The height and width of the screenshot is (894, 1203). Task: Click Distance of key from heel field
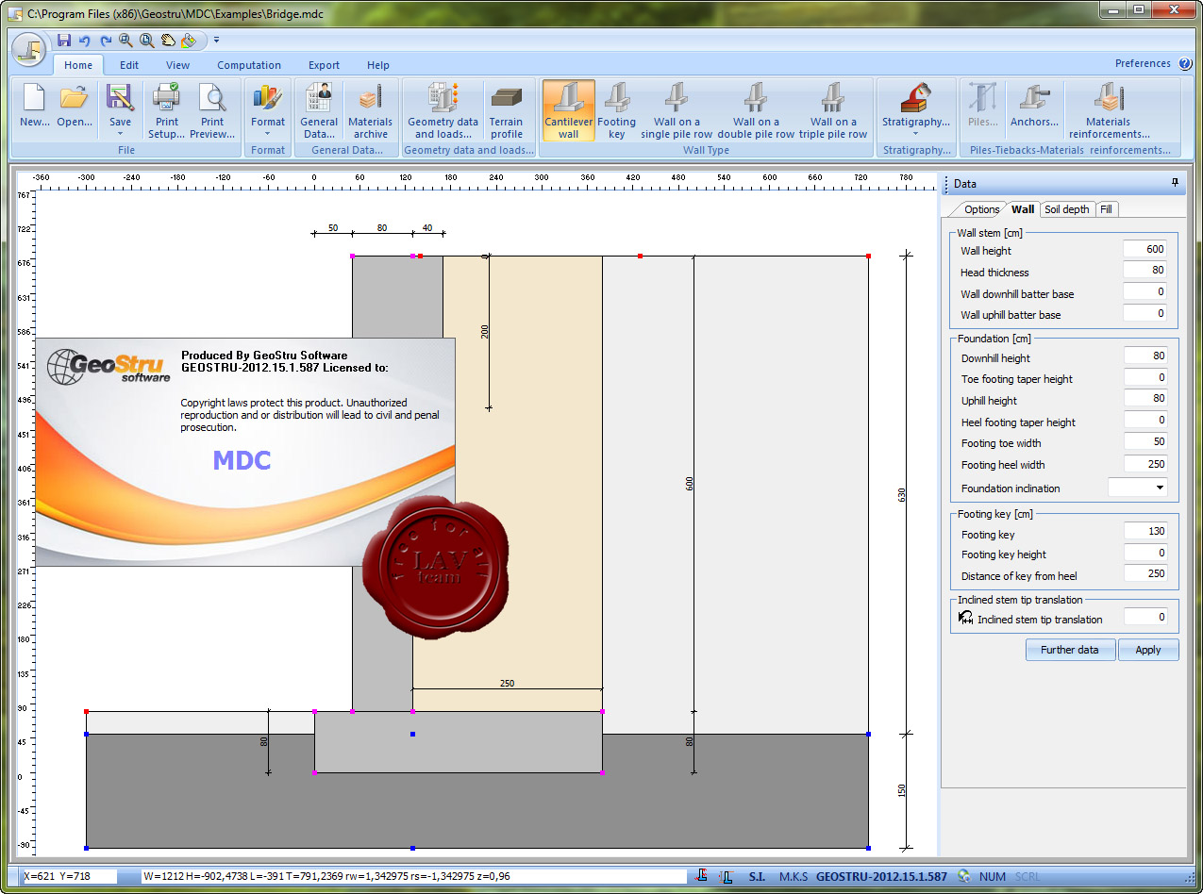point(1145,573)
